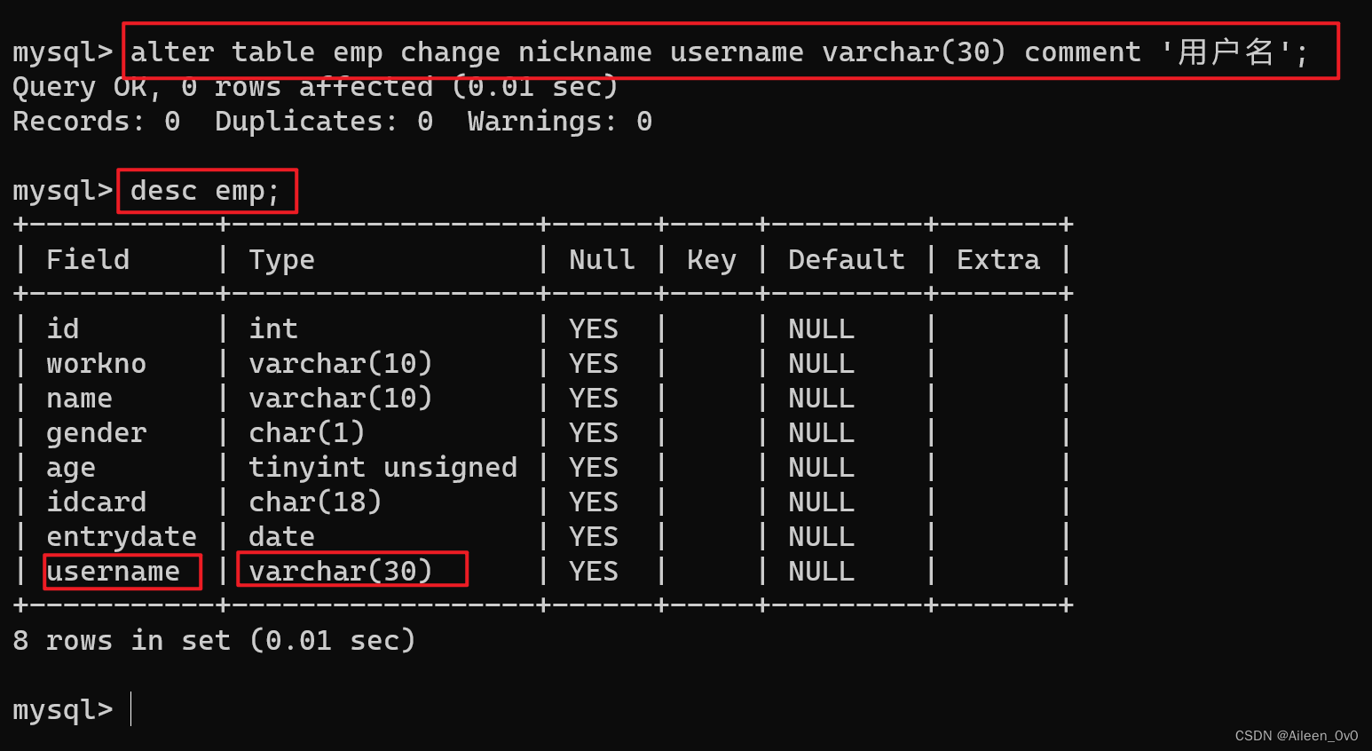Viewport: 1372px width, 751px height.
Task: Click the blinking cursor at the last mysql prompt
Action: [131, 709]
